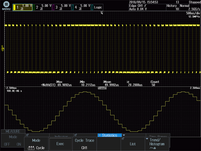201x151 pixels.
Task: Open the Logic channel indicator
Action: [97, 7]
